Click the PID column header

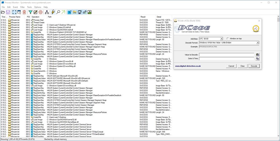pos(28,17)
